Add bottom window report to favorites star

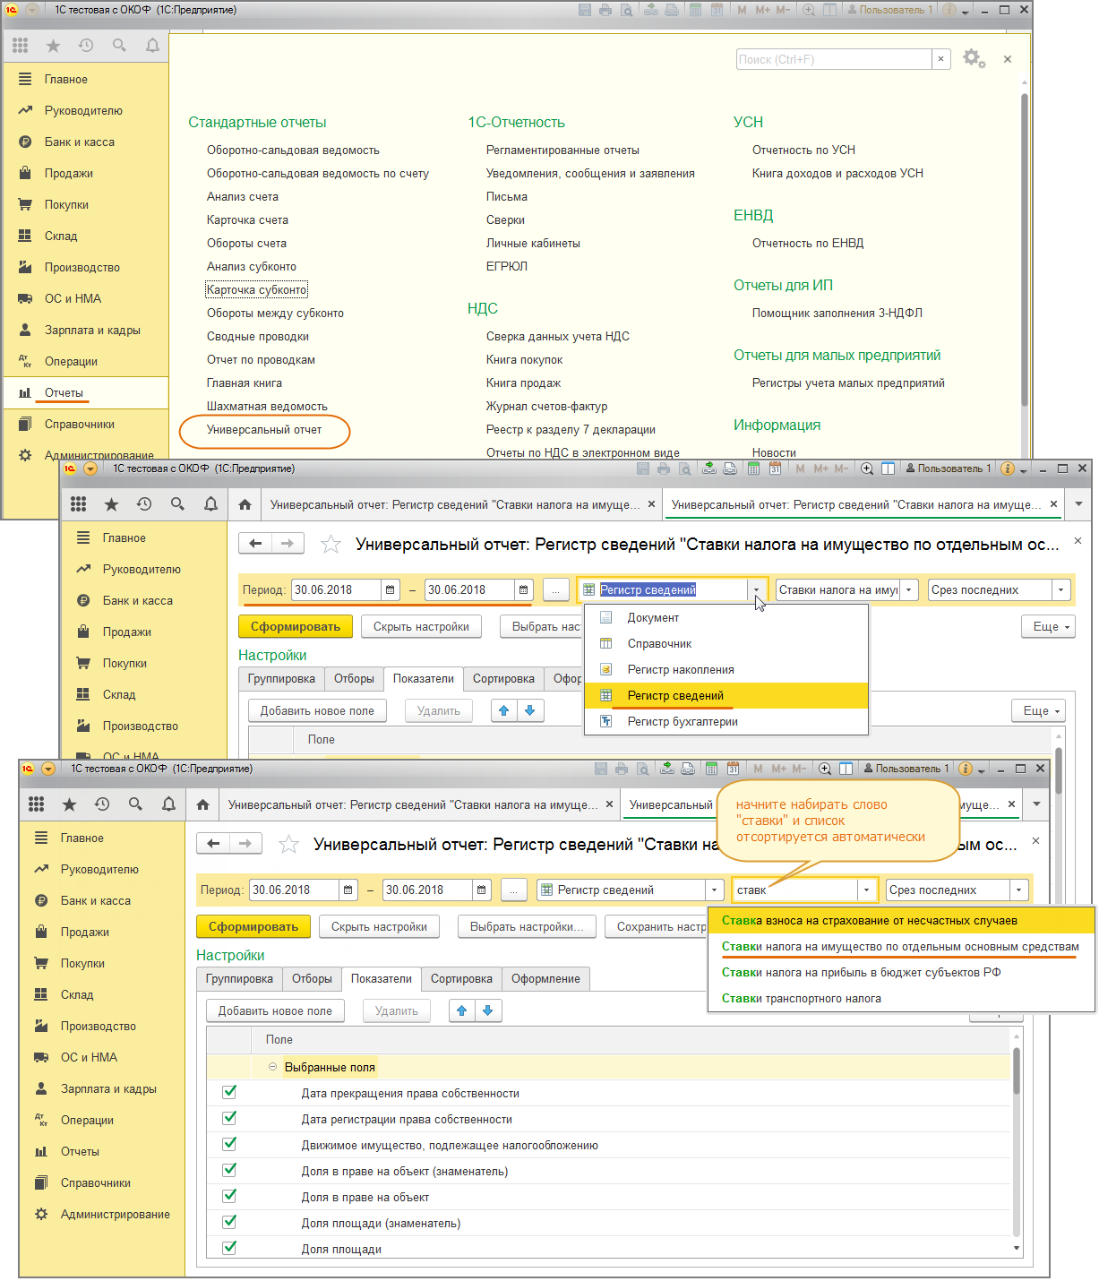pos(288,844)
